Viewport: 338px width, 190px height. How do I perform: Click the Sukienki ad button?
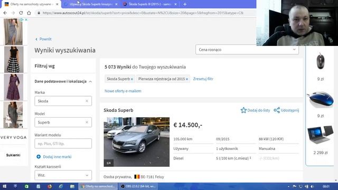coord(13,155)
